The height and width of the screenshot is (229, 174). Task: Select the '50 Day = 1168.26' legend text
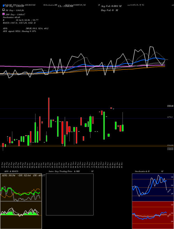pos(15,10)
